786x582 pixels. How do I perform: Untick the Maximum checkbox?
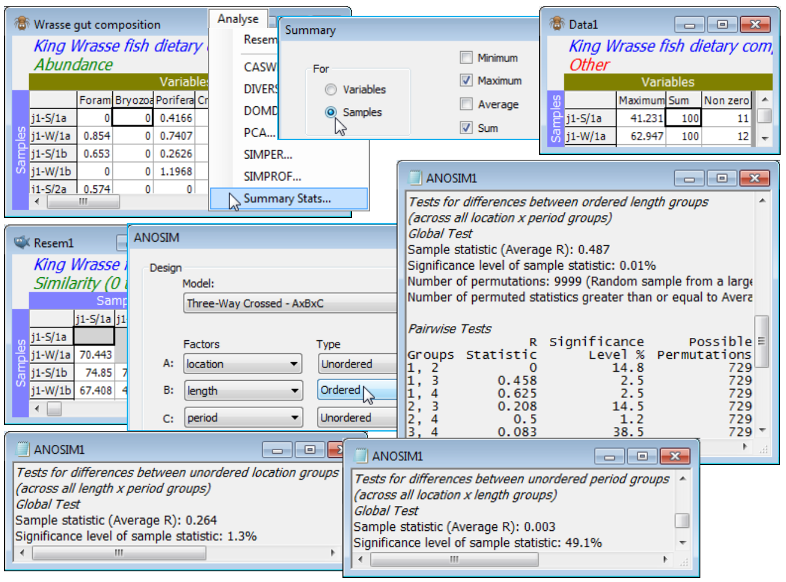[x=466, y=80]
